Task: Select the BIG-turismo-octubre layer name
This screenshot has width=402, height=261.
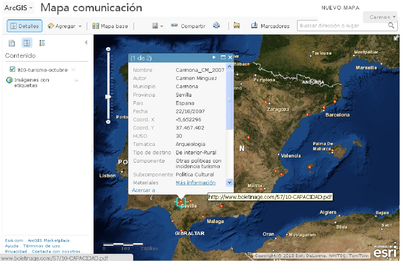Action: click(x=43, y=70)
